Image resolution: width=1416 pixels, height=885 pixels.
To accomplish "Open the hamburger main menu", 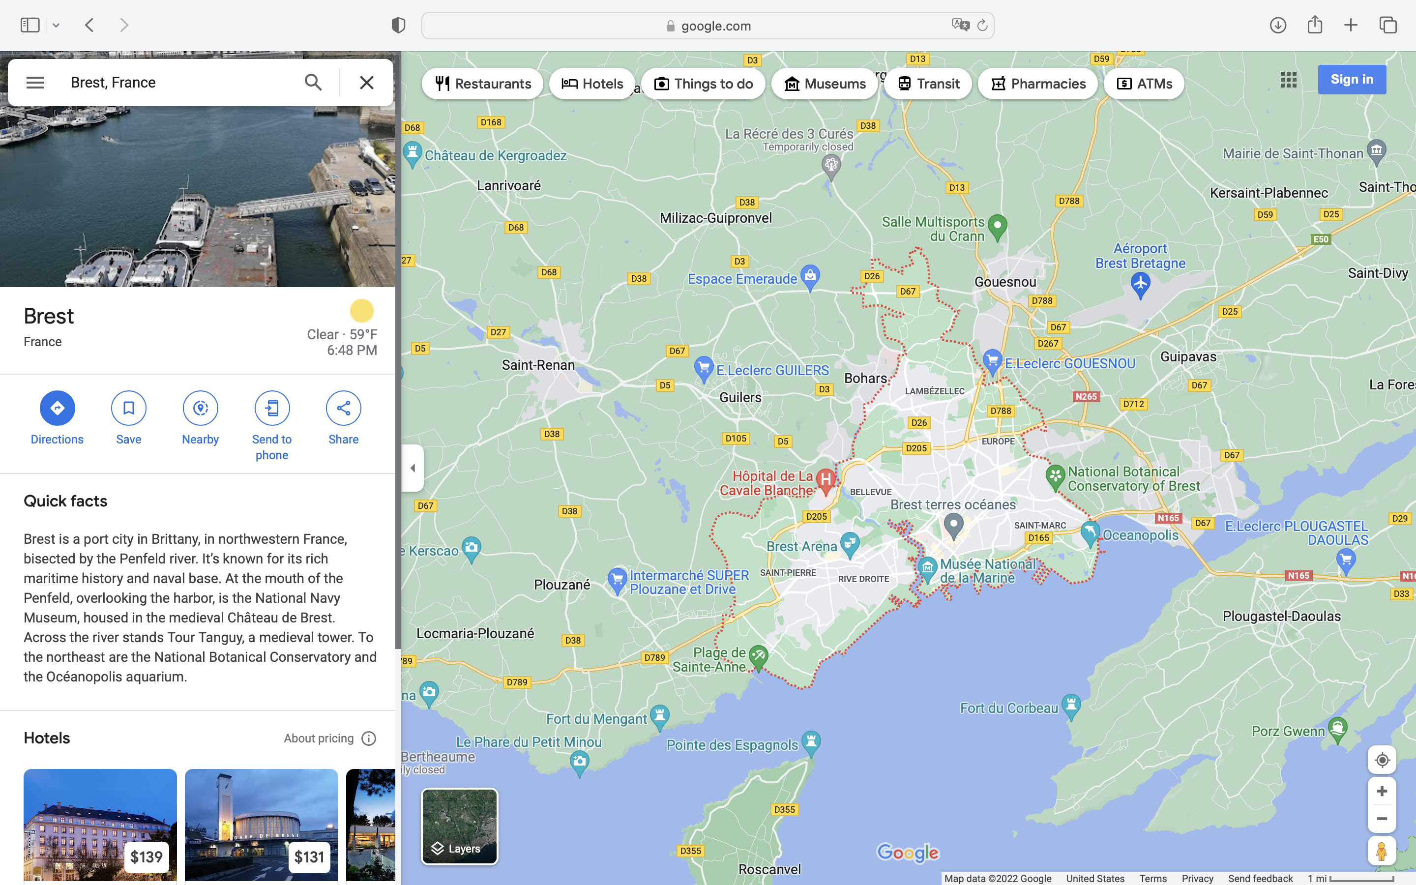I will (x=35, y=83).
